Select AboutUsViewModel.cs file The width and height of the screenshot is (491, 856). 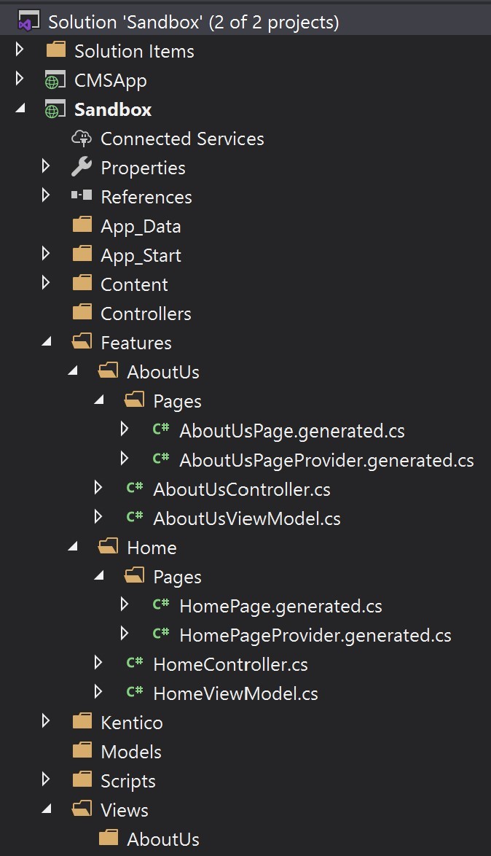(x=246, y=518)
